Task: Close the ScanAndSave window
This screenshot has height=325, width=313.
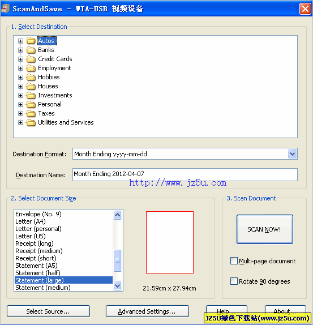Action: [305, 8]
